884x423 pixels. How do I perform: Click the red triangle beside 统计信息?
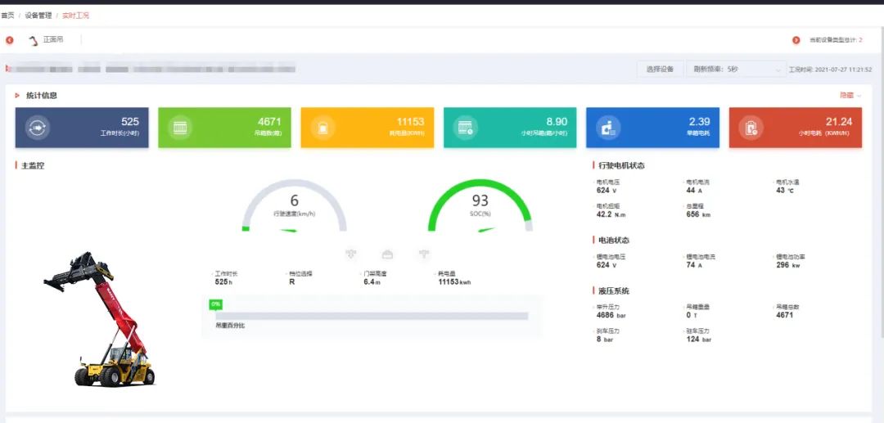(17, 96)
